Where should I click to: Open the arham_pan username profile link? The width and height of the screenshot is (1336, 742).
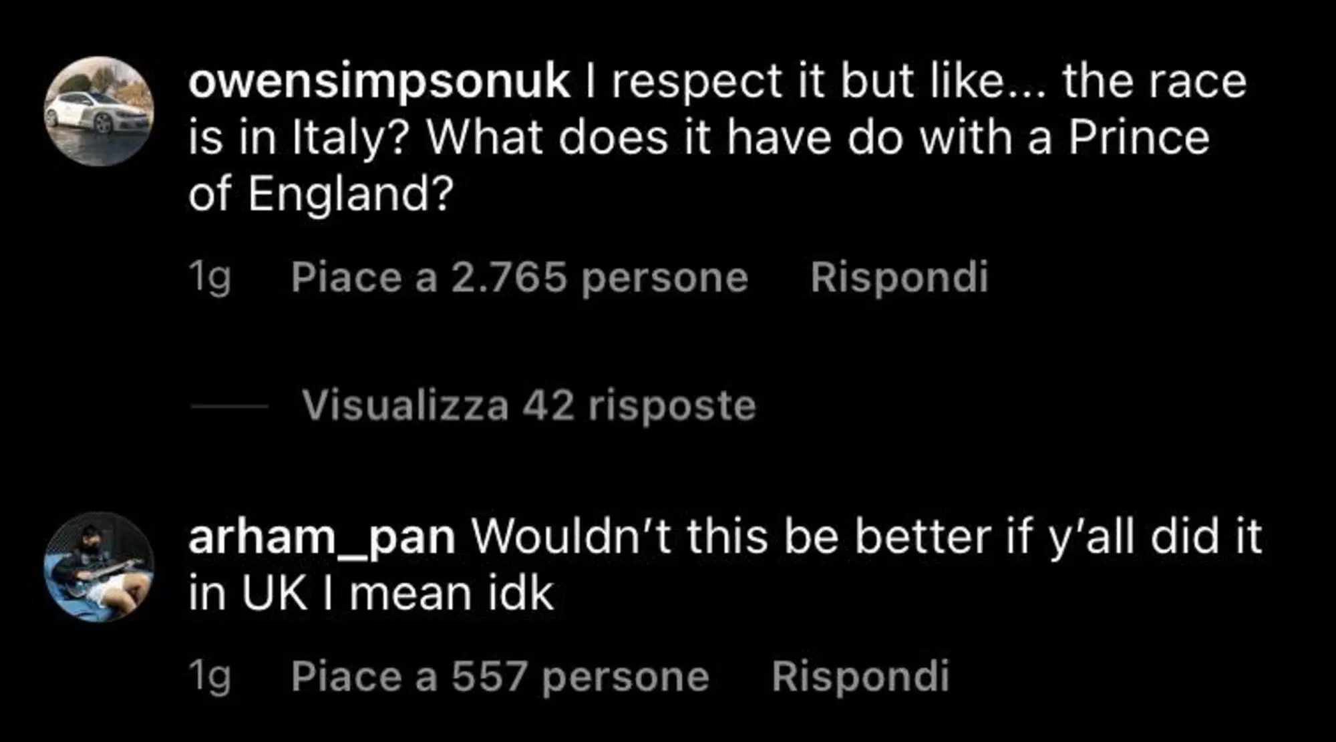321,537
